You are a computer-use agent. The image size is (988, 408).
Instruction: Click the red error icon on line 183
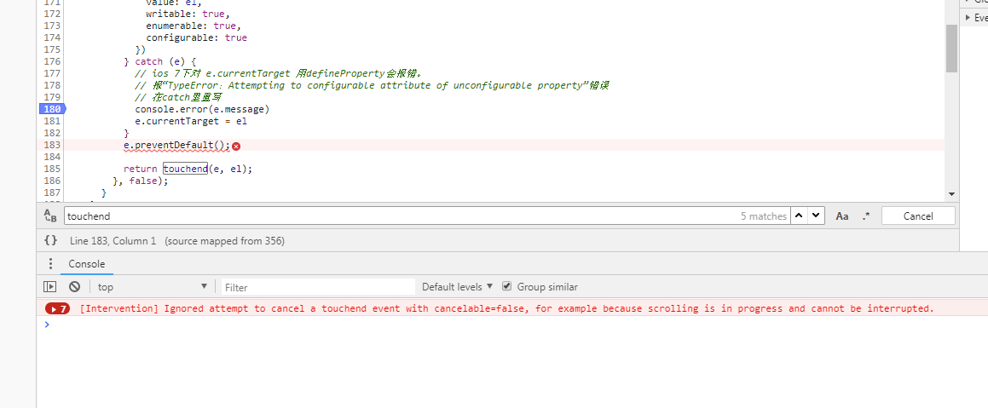click(x=236, y=146)
